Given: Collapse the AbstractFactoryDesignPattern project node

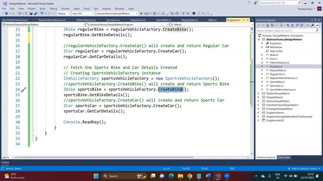Looking at the screenshot, I should (x=259, y=39).
